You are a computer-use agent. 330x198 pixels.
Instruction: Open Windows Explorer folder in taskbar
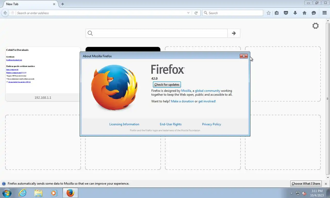point(38,193)
